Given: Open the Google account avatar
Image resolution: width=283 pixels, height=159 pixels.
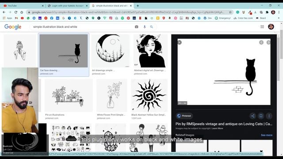Looking at the screenshot, I should click(x=271, y=26).
